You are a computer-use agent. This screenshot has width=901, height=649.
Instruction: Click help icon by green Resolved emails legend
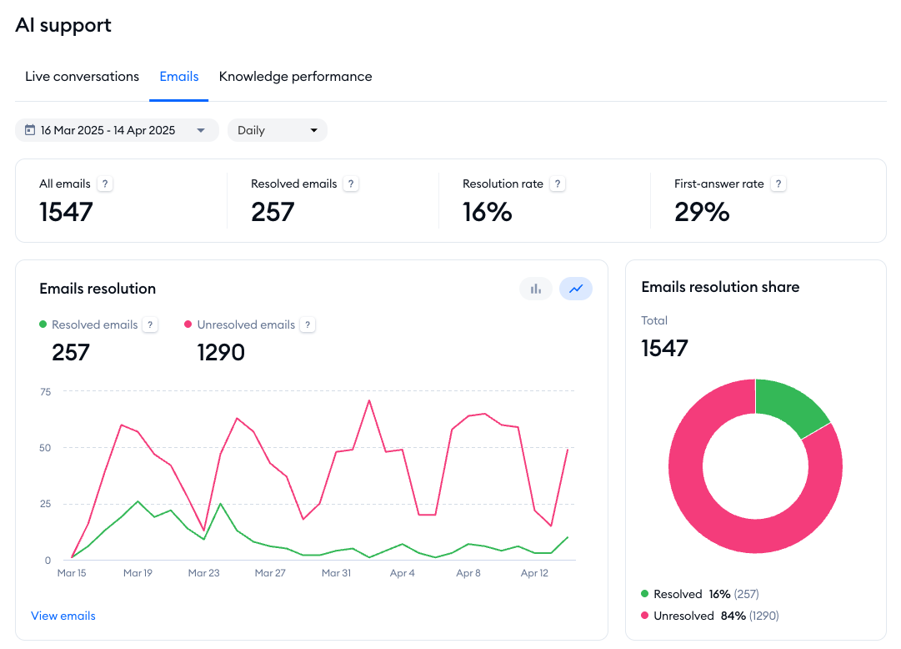click(x=150, y=325)
